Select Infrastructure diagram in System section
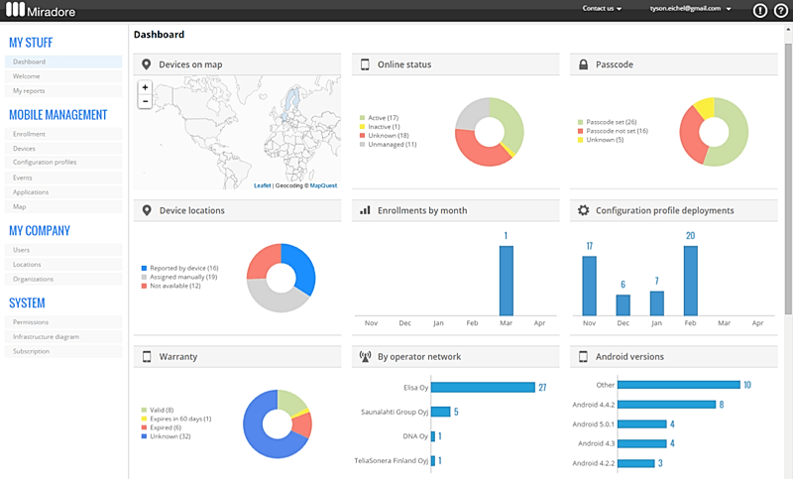 coord(47,336)
